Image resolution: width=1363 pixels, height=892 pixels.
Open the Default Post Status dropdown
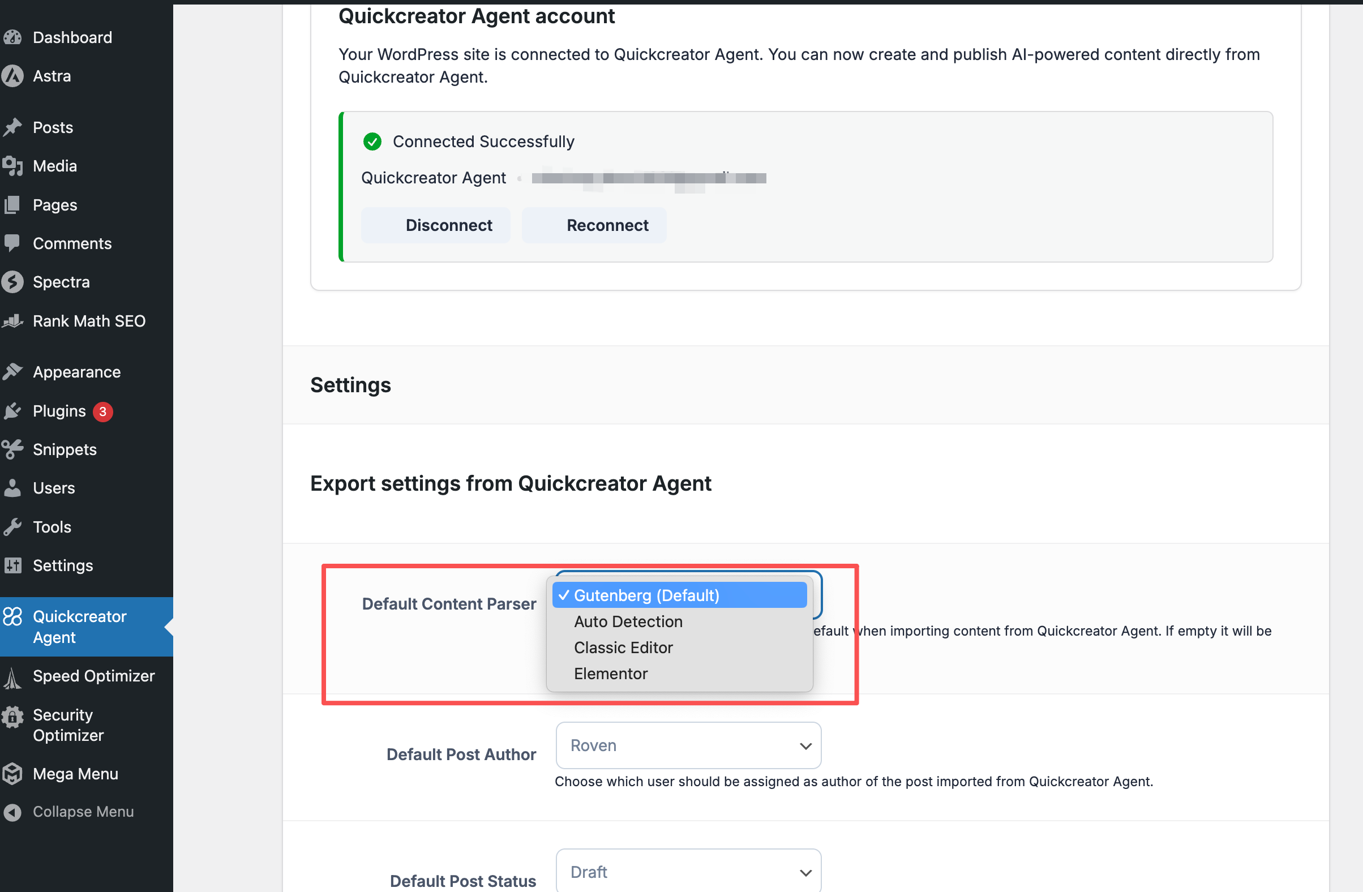coord(687,872)
